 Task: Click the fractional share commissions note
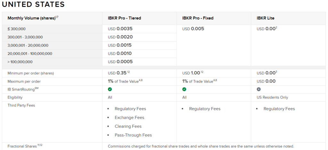[201, 146]
